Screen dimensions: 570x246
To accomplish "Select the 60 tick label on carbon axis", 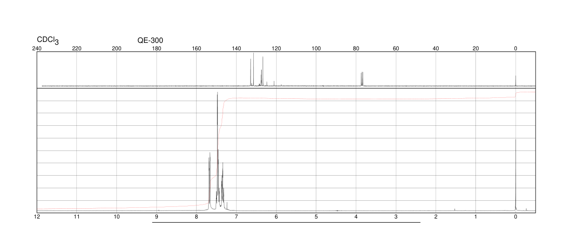I will coord(396,48).
